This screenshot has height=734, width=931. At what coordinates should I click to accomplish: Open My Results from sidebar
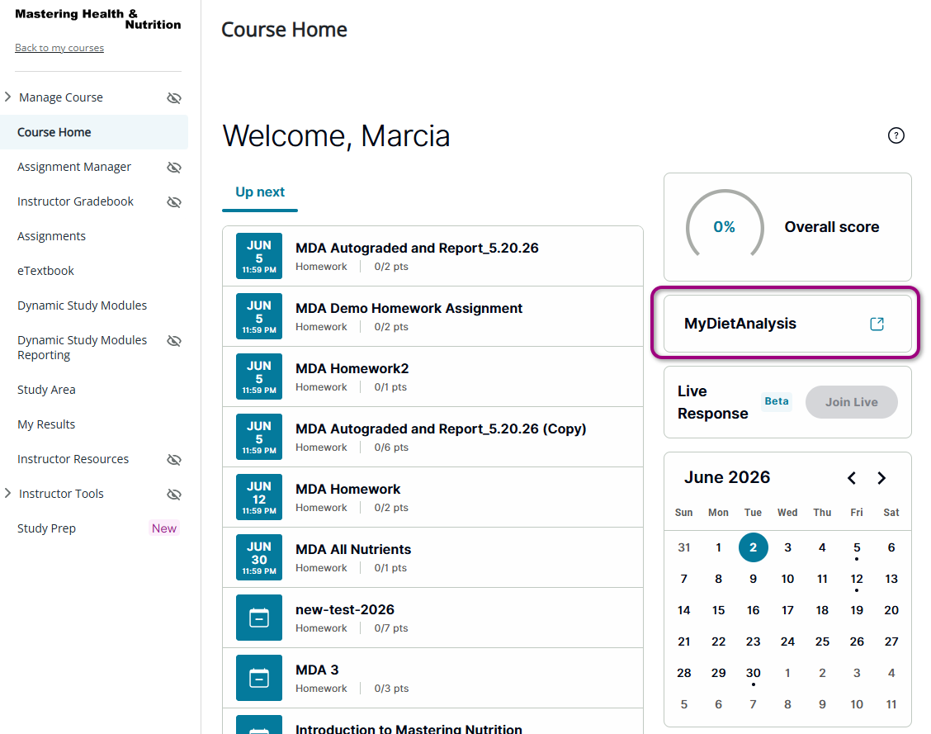pyautogui.click(x=46, y=424)
